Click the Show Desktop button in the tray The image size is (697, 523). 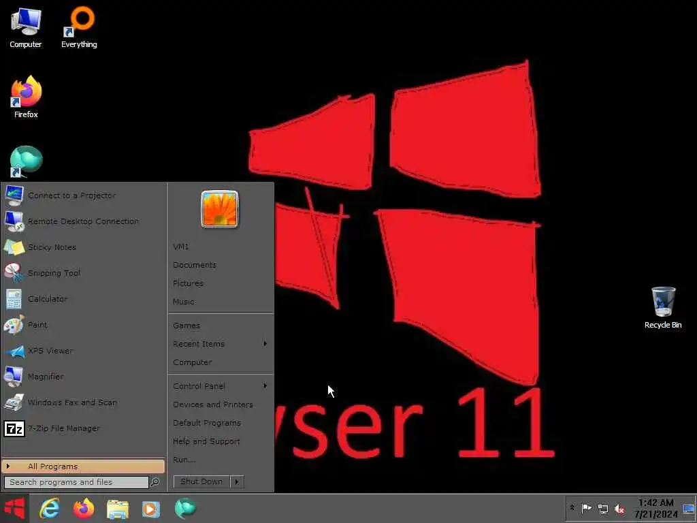689,509
